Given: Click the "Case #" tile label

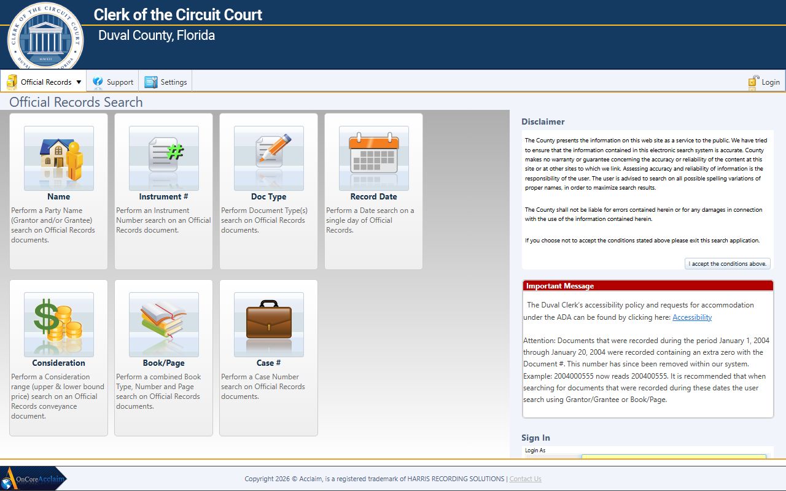Looking at the screenshot, I should pos(269,363).
